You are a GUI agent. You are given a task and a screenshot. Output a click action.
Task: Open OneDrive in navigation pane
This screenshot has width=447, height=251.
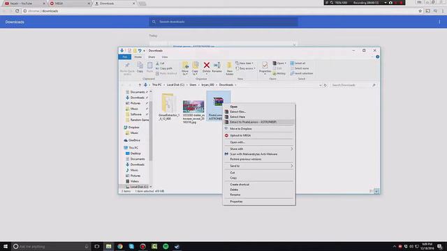134,140
